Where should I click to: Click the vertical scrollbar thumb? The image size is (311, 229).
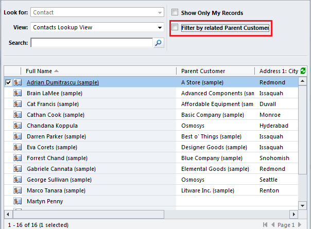pyautogui.click(x=302, y=130)
